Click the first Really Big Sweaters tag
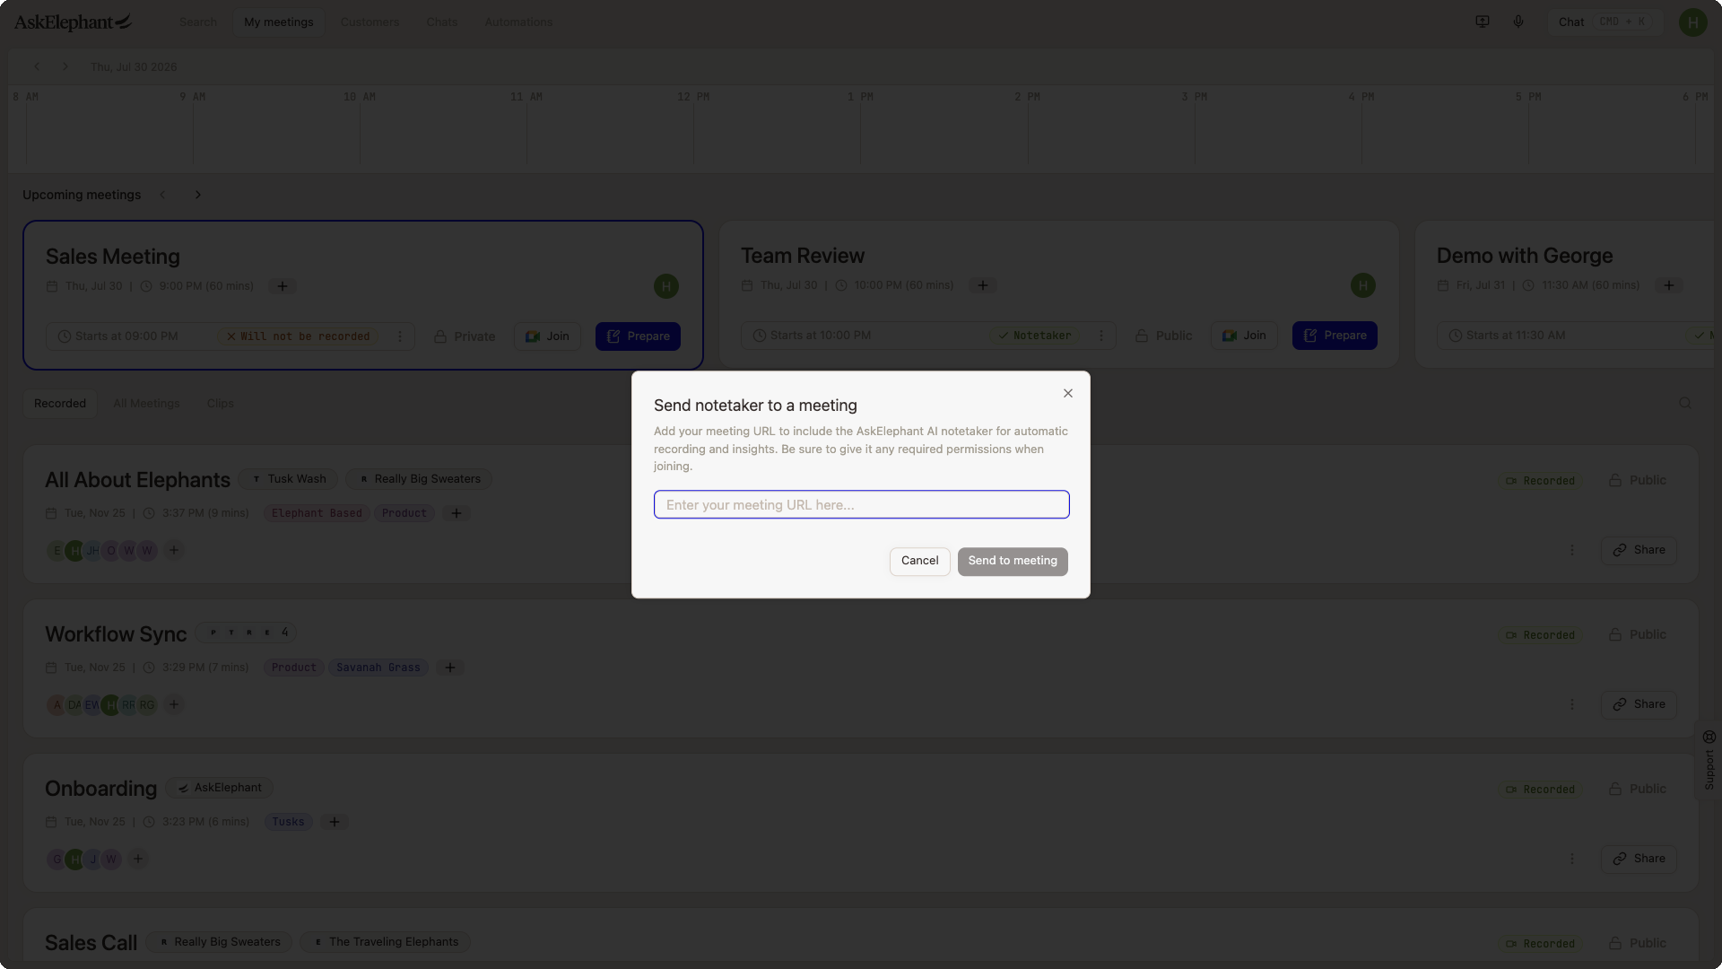The image size is (1722, 969). pyautogui.click(x=419, y=479)
